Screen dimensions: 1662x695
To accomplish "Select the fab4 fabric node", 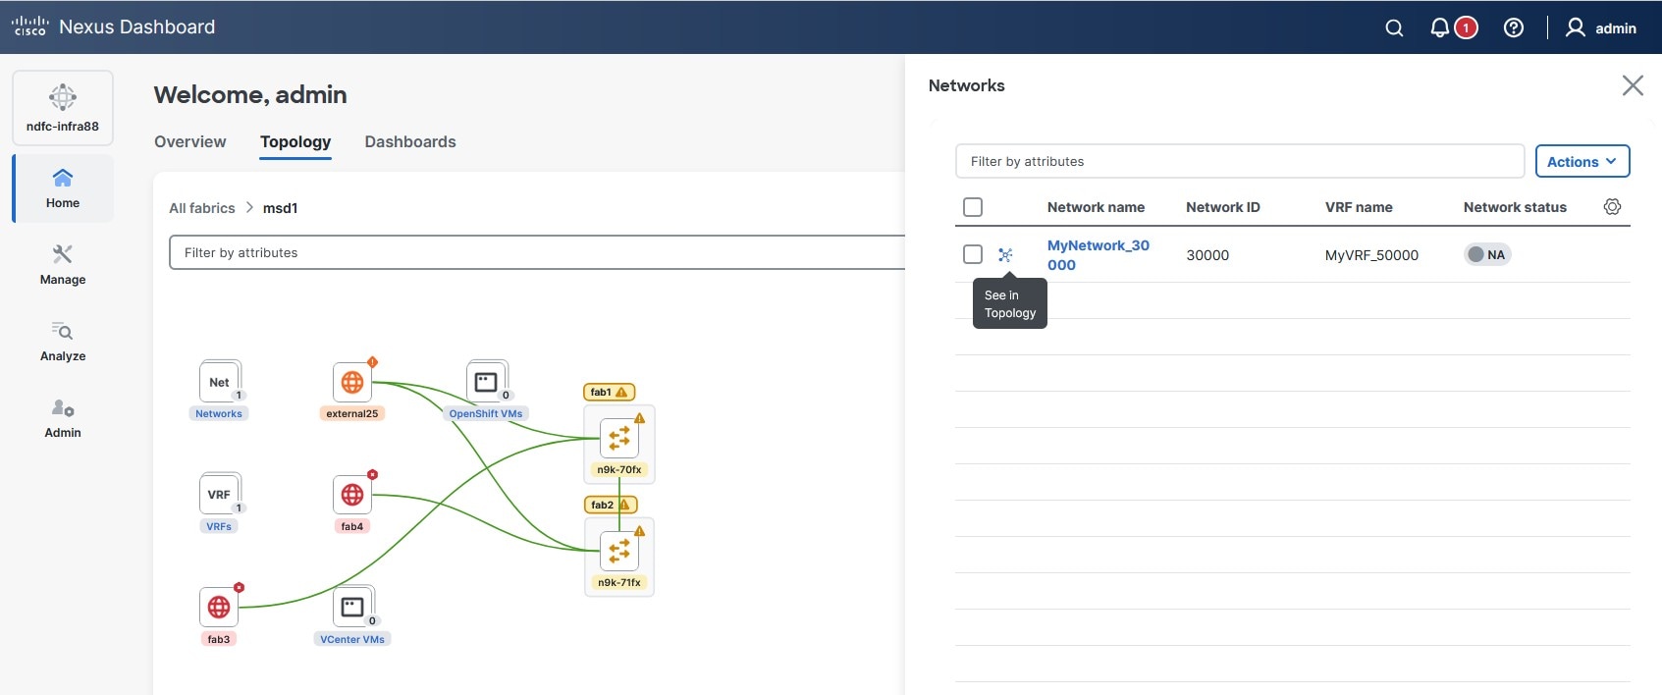I will coord(352,495).
